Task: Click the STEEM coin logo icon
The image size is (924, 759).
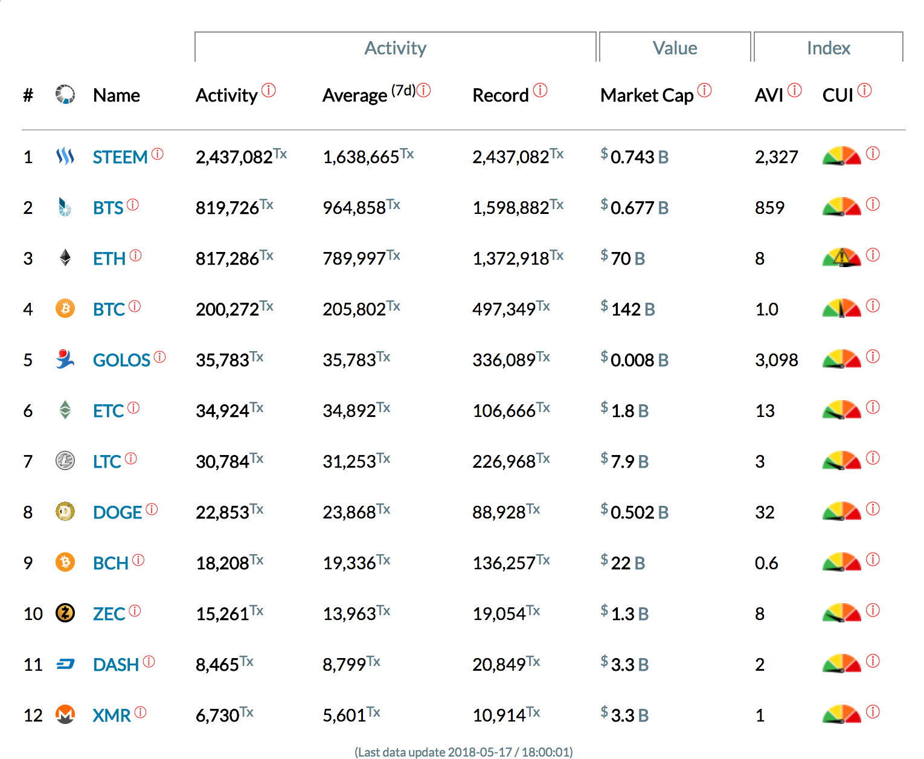Action: [65, 157]
